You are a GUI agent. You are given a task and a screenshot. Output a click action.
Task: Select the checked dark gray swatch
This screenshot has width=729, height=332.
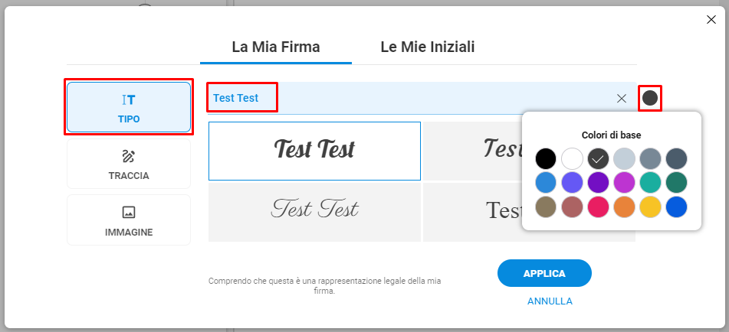(x=598, y=159)
